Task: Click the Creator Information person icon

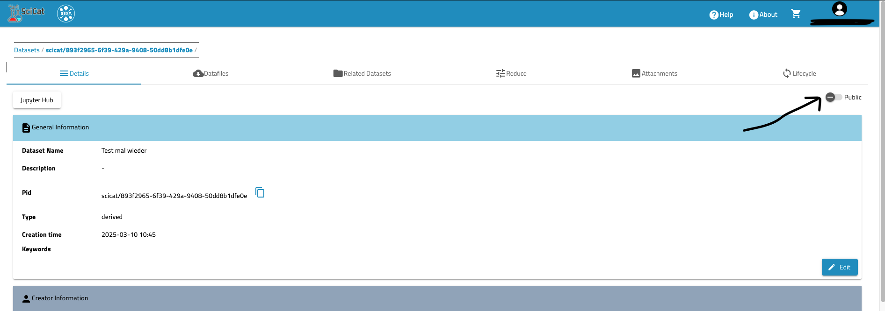Action: [x=26, y=299]
